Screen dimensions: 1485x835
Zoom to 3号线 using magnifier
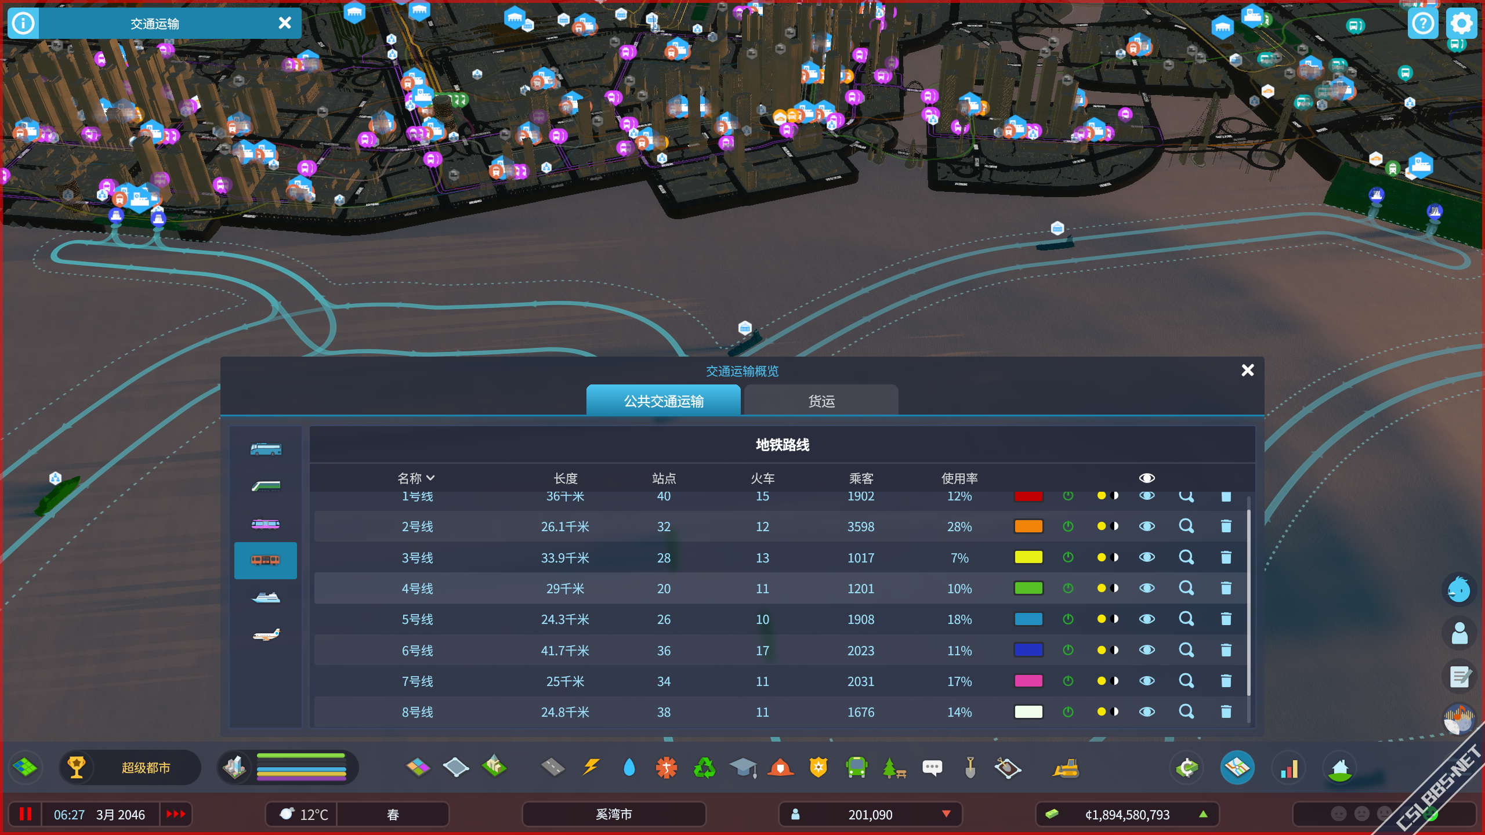(1186, 557)
